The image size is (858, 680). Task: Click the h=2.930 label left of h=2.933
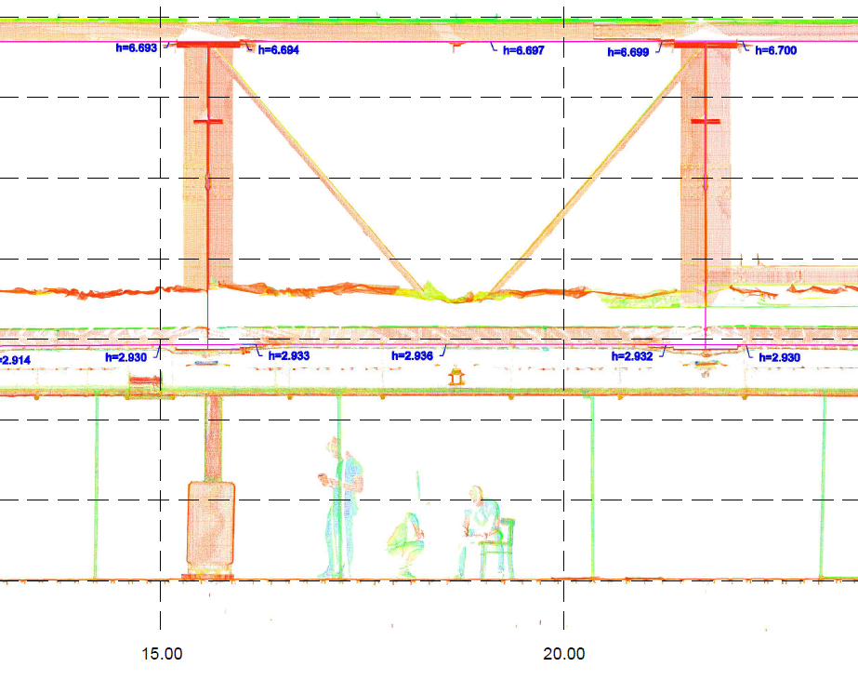(x=125, y=356)
